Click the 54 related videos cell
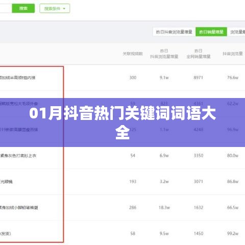245x245 pixels. coord(133,156)
